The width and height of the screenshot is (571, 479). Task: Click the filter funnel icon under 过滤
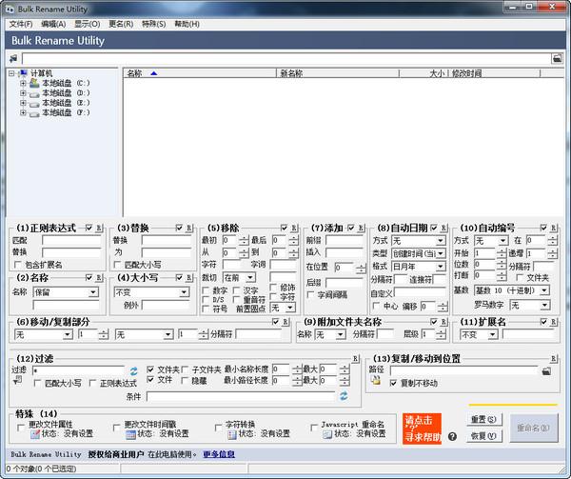(x=17, y=381)
